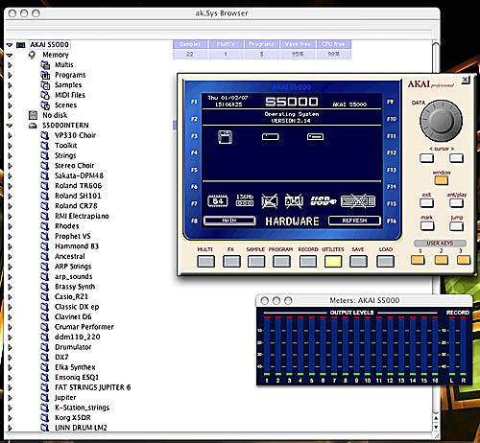Image resolution: width=480 pixels, height=443 pixels.
Task: Click the crossed-out monitor icon on hardware screen
Action: click(x=269, y=201)
